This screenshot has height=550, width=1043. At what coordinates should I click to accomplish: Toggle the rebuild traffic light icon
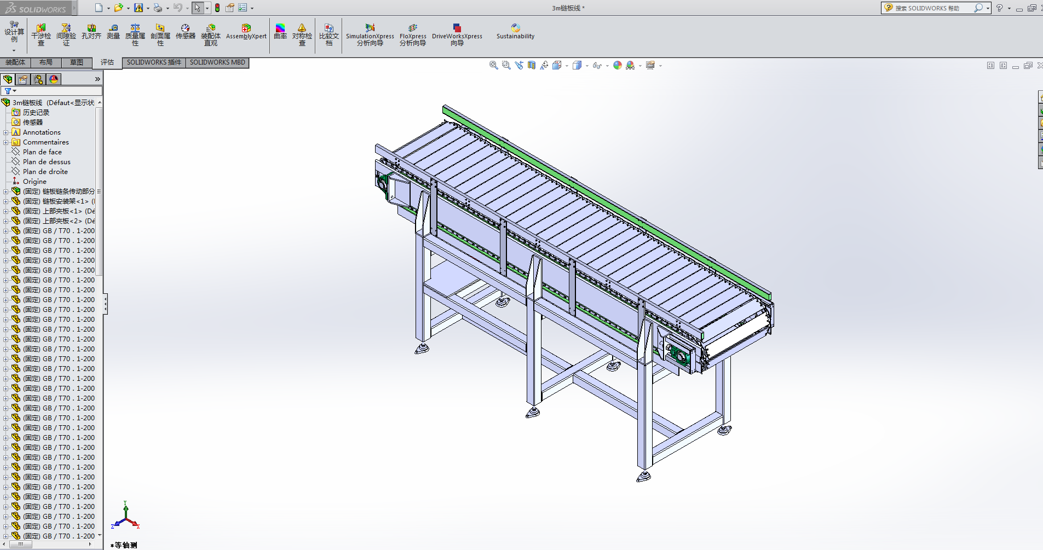tap(217, 8)
